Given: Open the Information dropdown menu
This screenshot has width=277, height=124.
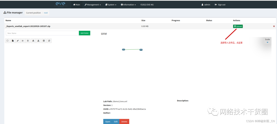Looking at the screenshot, I should pyautogui.click(x=128, y=5).
